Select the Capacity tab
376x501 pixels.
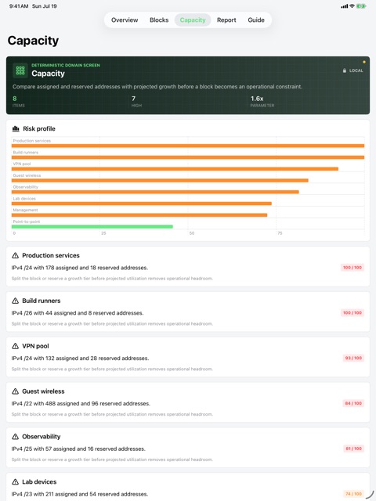(x=193, y=20)
